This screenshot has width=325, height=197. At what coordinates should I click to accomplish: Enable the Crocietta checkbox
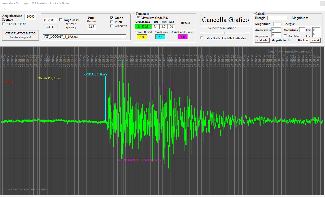112,26
